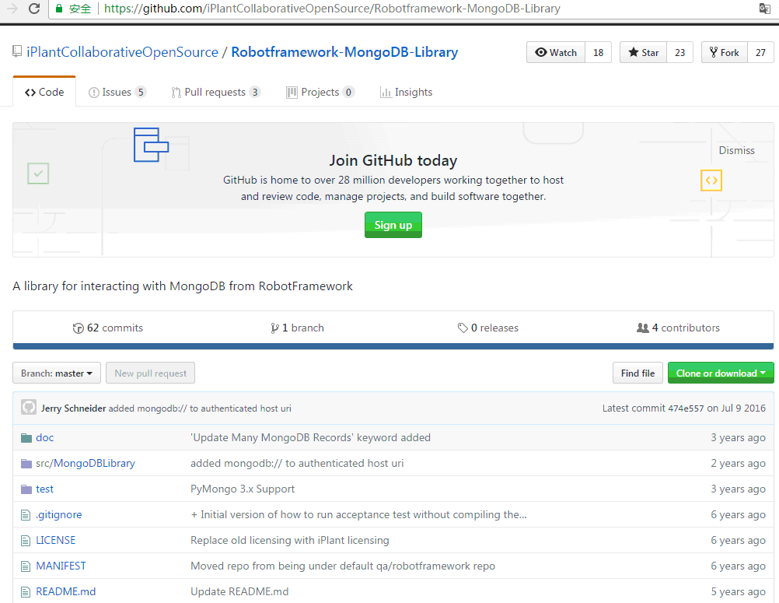Click the test folder icon
Viewport: 779px width, 603px height.
point(26,489)
